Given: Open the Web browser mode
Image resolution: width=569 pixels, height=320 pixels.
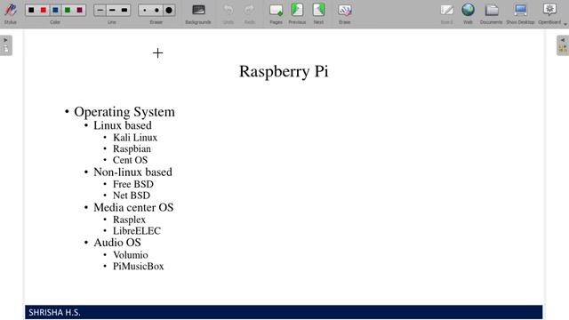Looking at the screenshot, I should pos(468,14).
